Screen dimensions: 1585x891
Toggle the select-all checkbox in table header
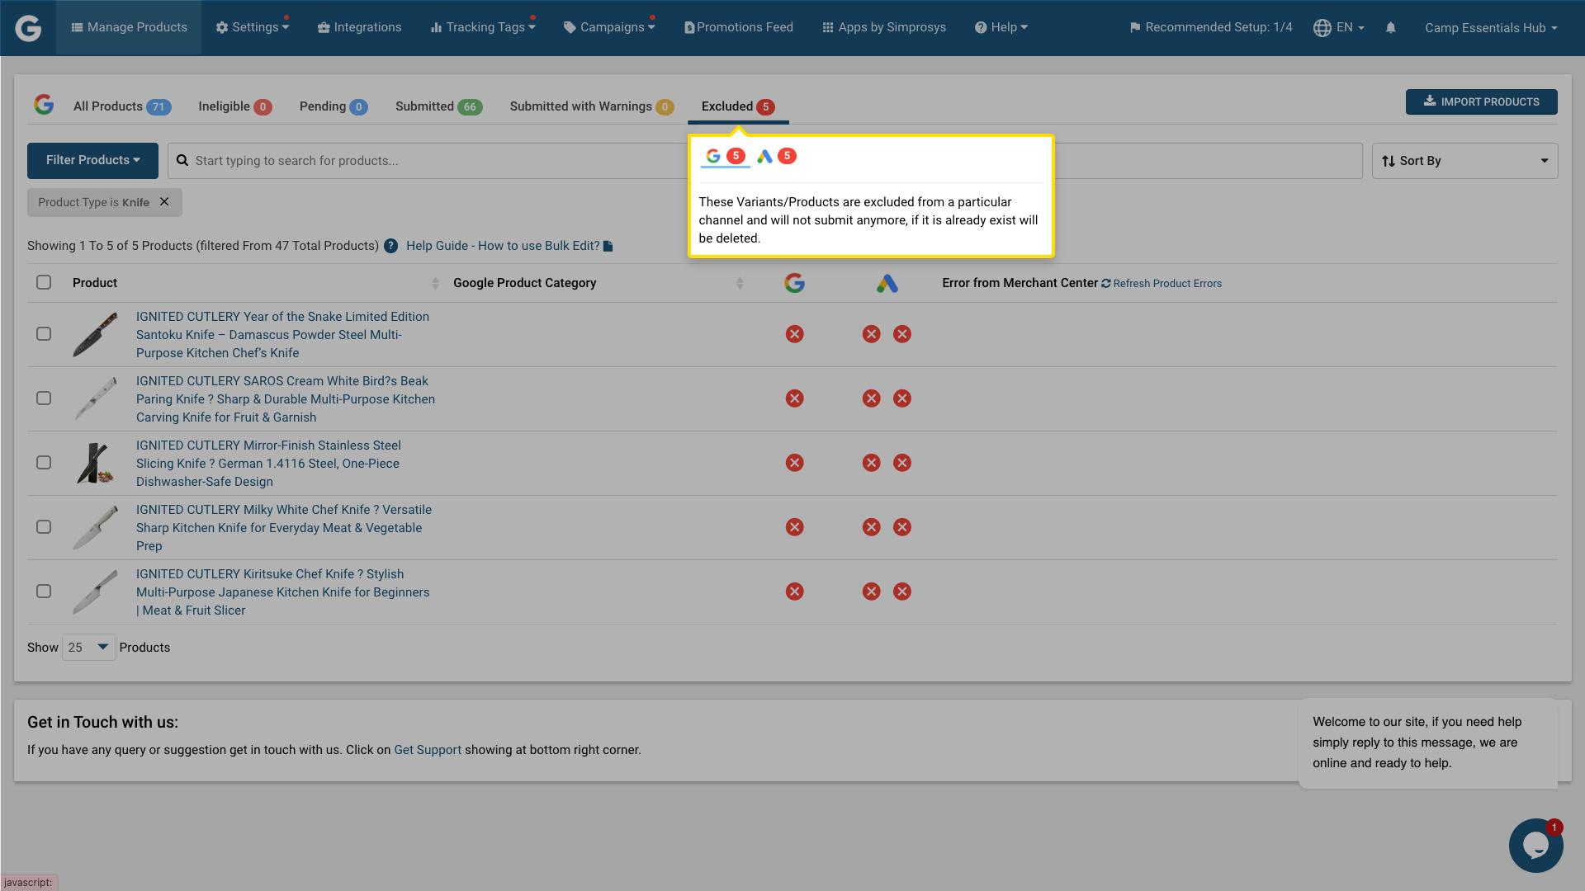(44, 282)
